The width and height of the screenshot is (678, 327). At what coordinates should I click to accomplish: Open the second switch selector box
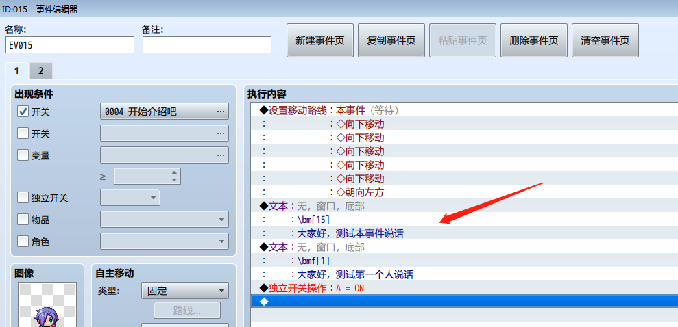pyautogui.click(x=165, y=133)
